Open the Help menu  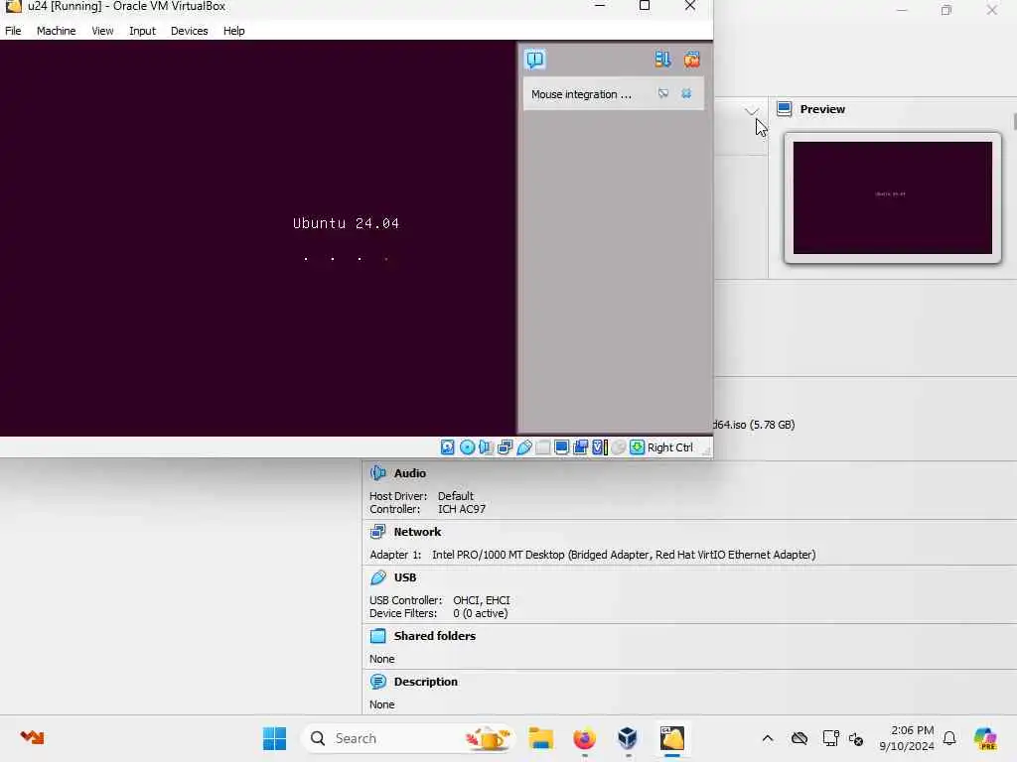233,31
